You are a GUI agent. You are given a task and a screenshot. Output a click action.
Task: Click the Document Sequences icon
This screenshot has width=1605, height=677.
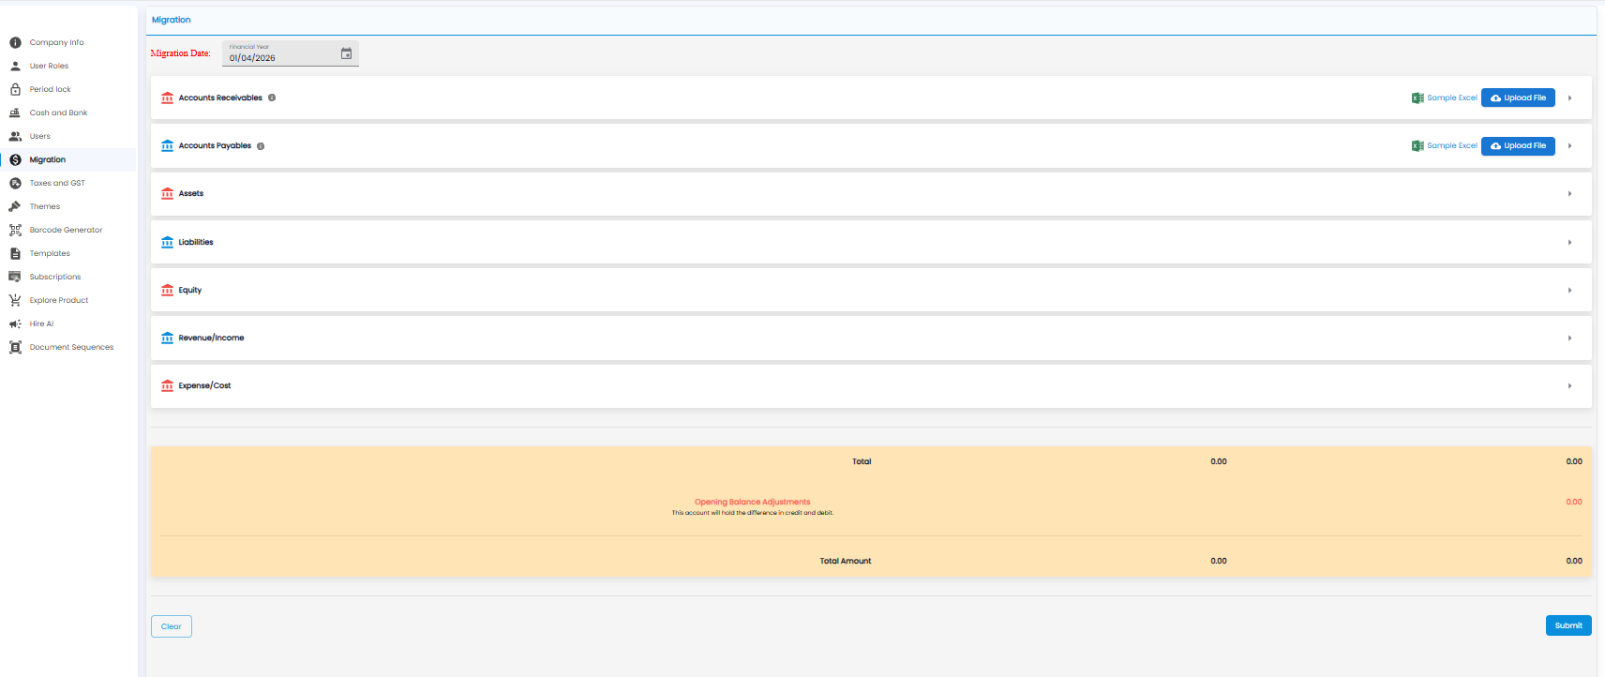click(x=15, y=347)
